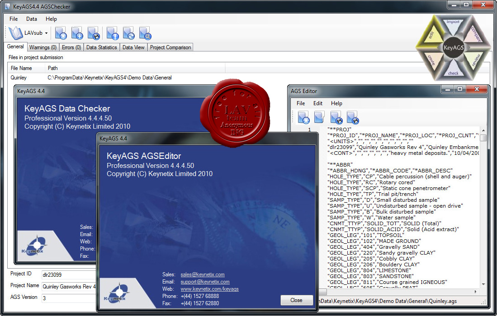
Task: Close the AGS Editor window
Action: coord(477,90)
